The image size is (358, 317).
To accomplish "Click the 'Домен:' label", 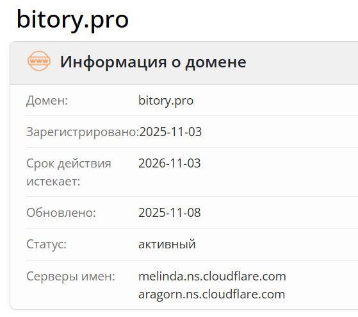I will [47, 100].
